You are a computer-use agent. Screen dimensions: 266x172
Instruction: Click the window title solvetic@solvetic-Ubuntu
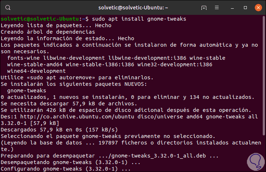click(133, 8)
